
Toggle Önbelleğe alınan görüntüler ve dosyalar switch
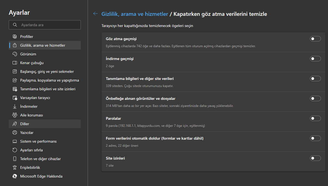315,98
